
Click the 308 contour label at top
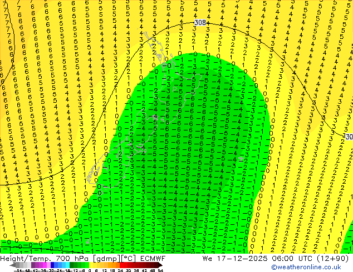[x=200, y=22]
